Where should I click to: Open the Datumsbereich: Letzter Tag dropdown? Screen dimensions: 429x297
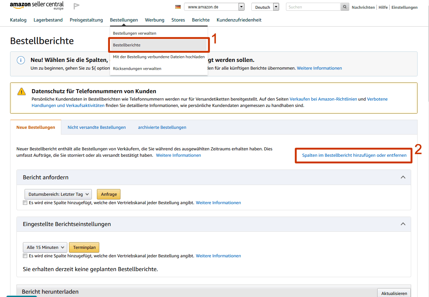coord(58,194)
